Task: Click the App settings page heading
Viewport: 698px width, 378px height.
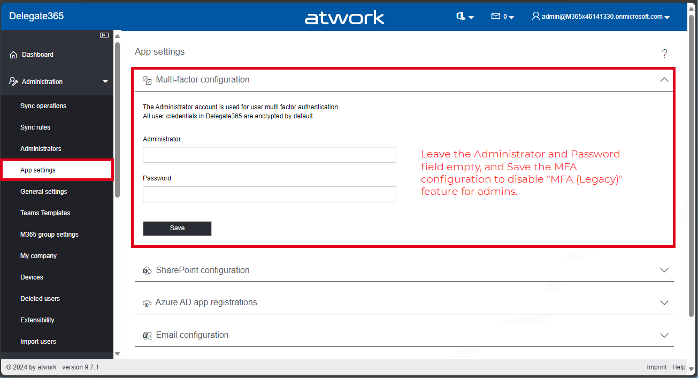Action: tap(160, 52)
